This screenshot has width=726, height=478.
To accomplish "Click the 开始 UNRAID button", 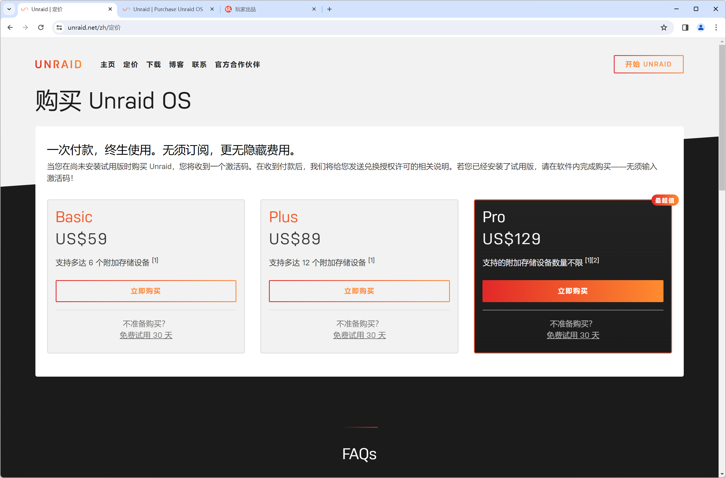I will (x=649, y=64).
